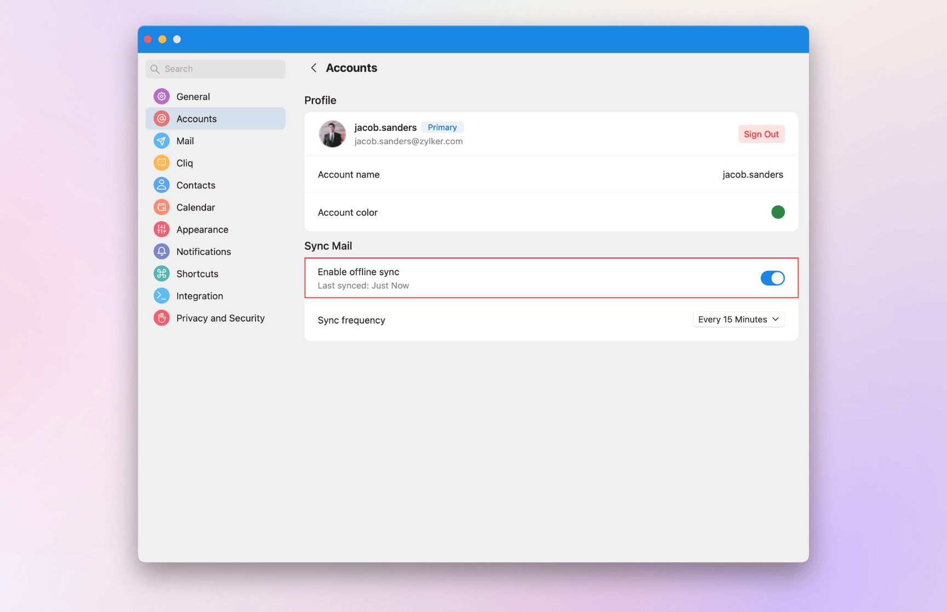Click the Notifications bell icon
This screenshot has height=612, width=947.
point(162,251)
